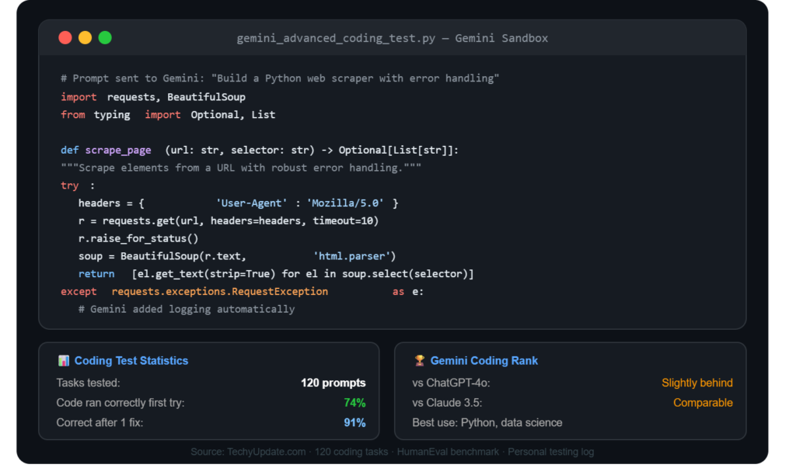This screenshot has height=475, width=796.
Task: Click the yellow minimize dot
Action: click(x=86, y=38)
